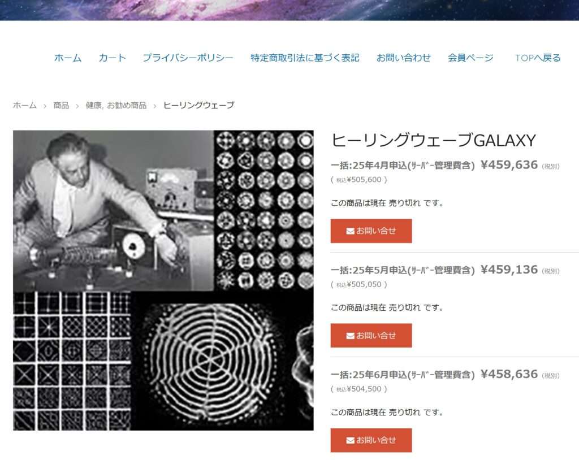
Task: Click ヒーリングウェーブ breadcrumb item
Action: pyautogui.click(x=198, y=105)
